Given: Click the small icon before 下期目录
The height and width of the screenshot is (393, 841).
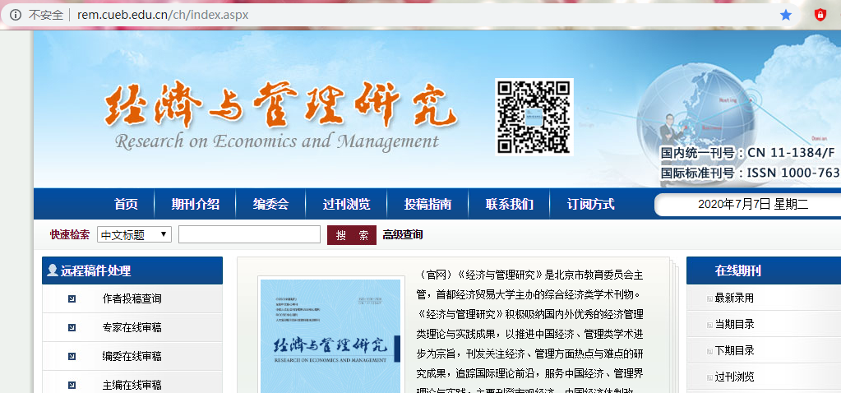Looking at the screenshot, I should [709, 351].
